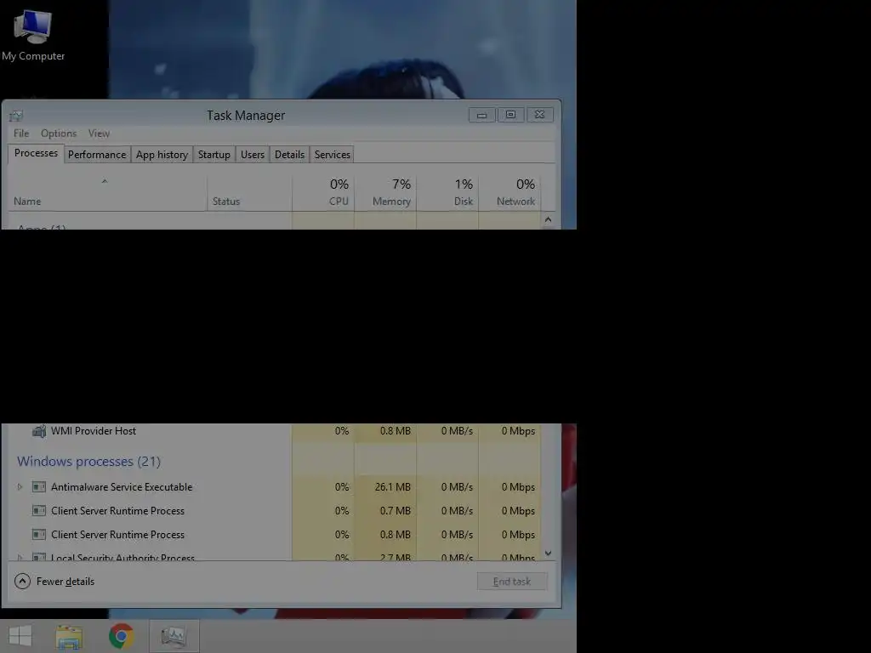
Task: Select the Antimalware Service Executable row
Action: tap(275, 487)
